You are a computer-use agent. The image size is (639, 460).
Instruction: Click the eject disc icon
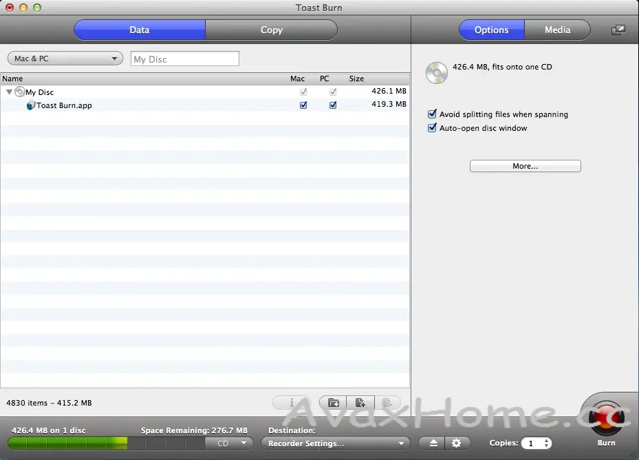click(x=433, y=443)
